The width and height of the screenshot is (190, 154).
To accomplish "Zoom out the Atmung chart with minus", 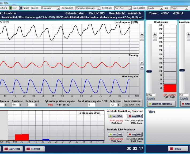I will pyautogui.click(x=142, y=67).
